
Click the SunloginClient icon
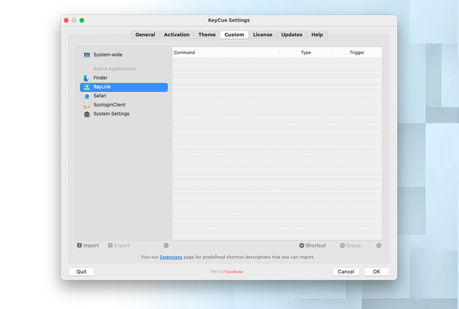(x=87, y=105)
